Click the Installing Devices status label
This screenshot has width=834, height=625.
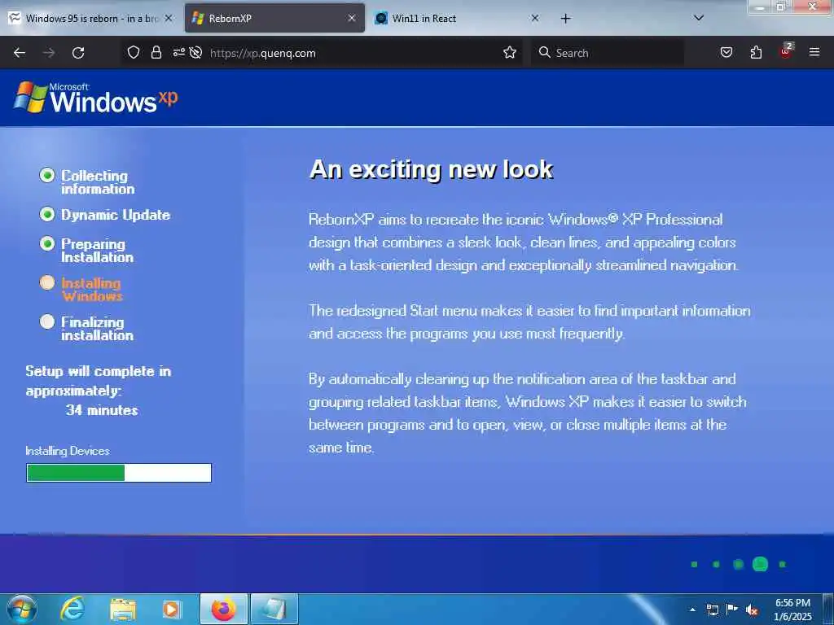click(68, 451)
